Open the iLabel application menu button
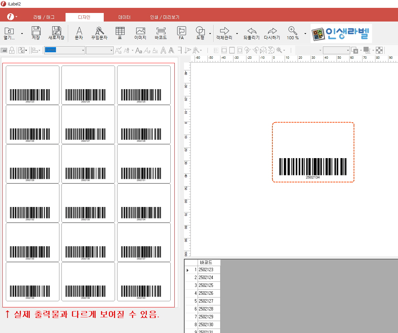 pos(10,17)
